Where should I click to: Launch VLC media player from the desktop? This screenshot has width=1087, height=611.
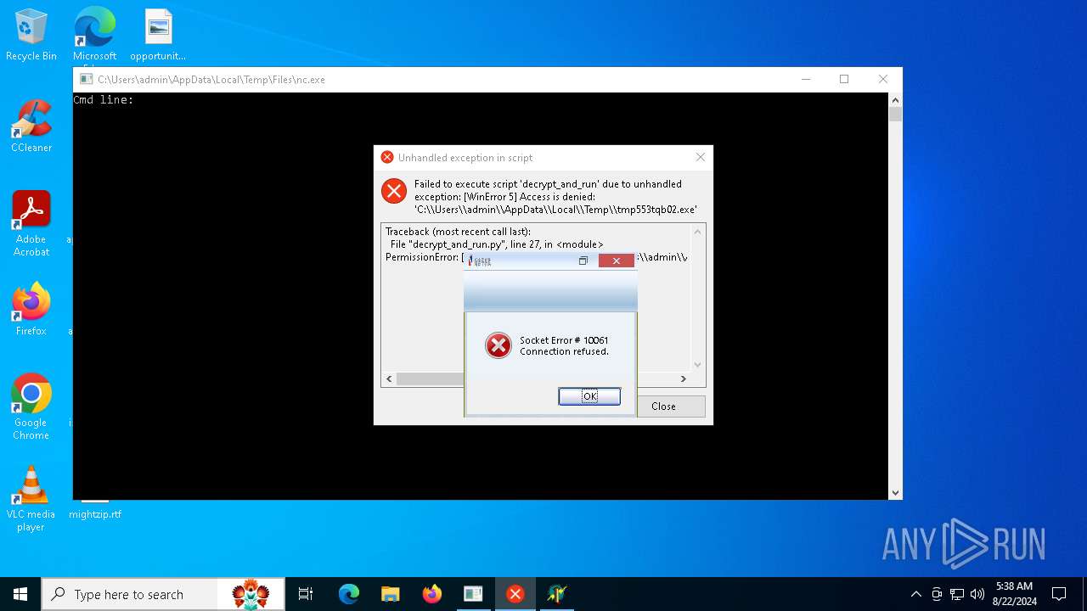pyautogui.click(x=31, y=499)
